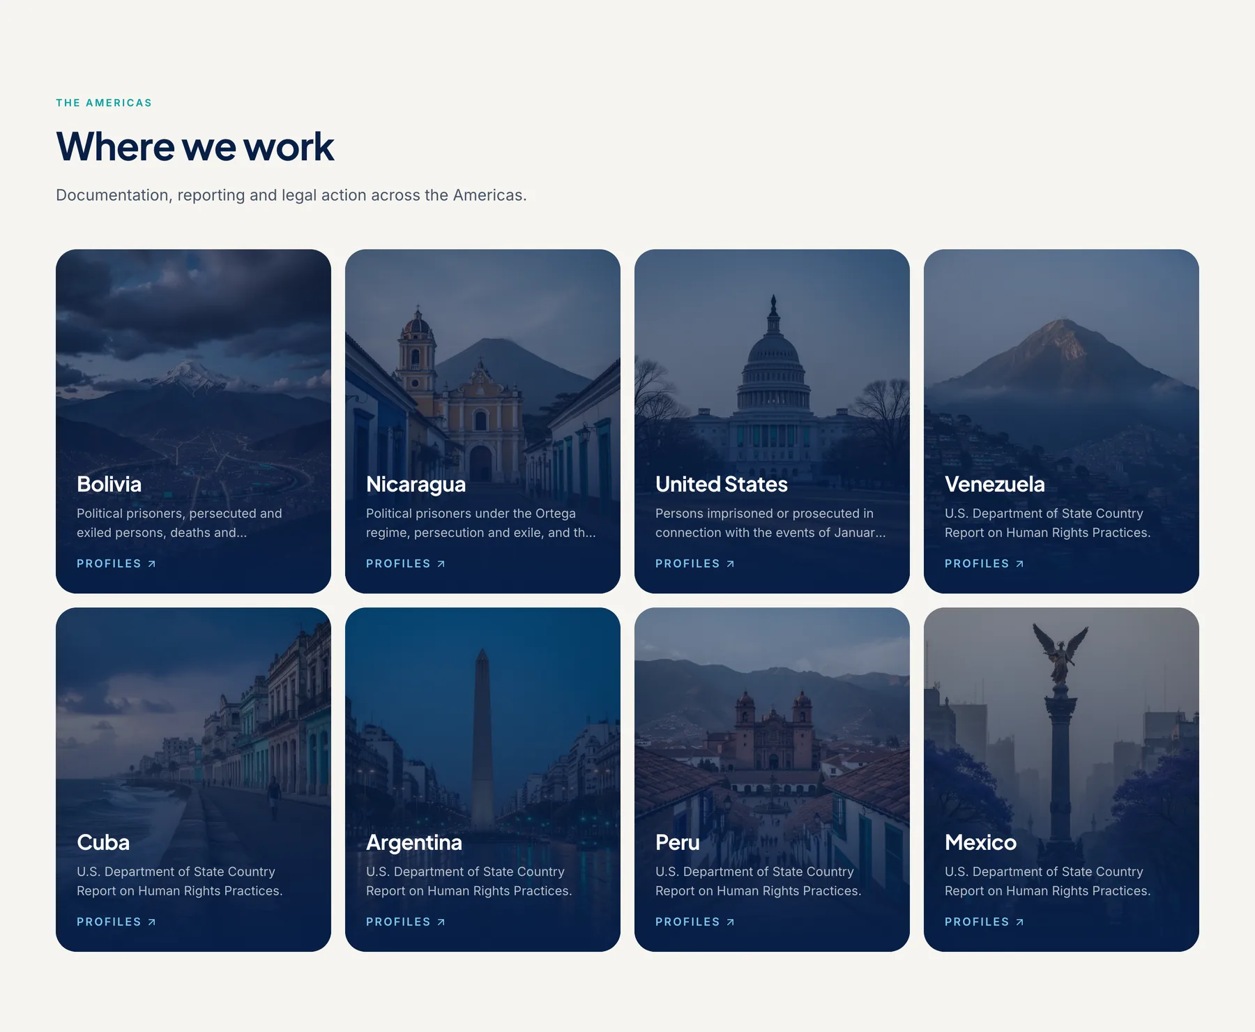The image size is (1255, 1032).
Task: Follow the United States PROFILES link
Action: [x=695, y=563]
